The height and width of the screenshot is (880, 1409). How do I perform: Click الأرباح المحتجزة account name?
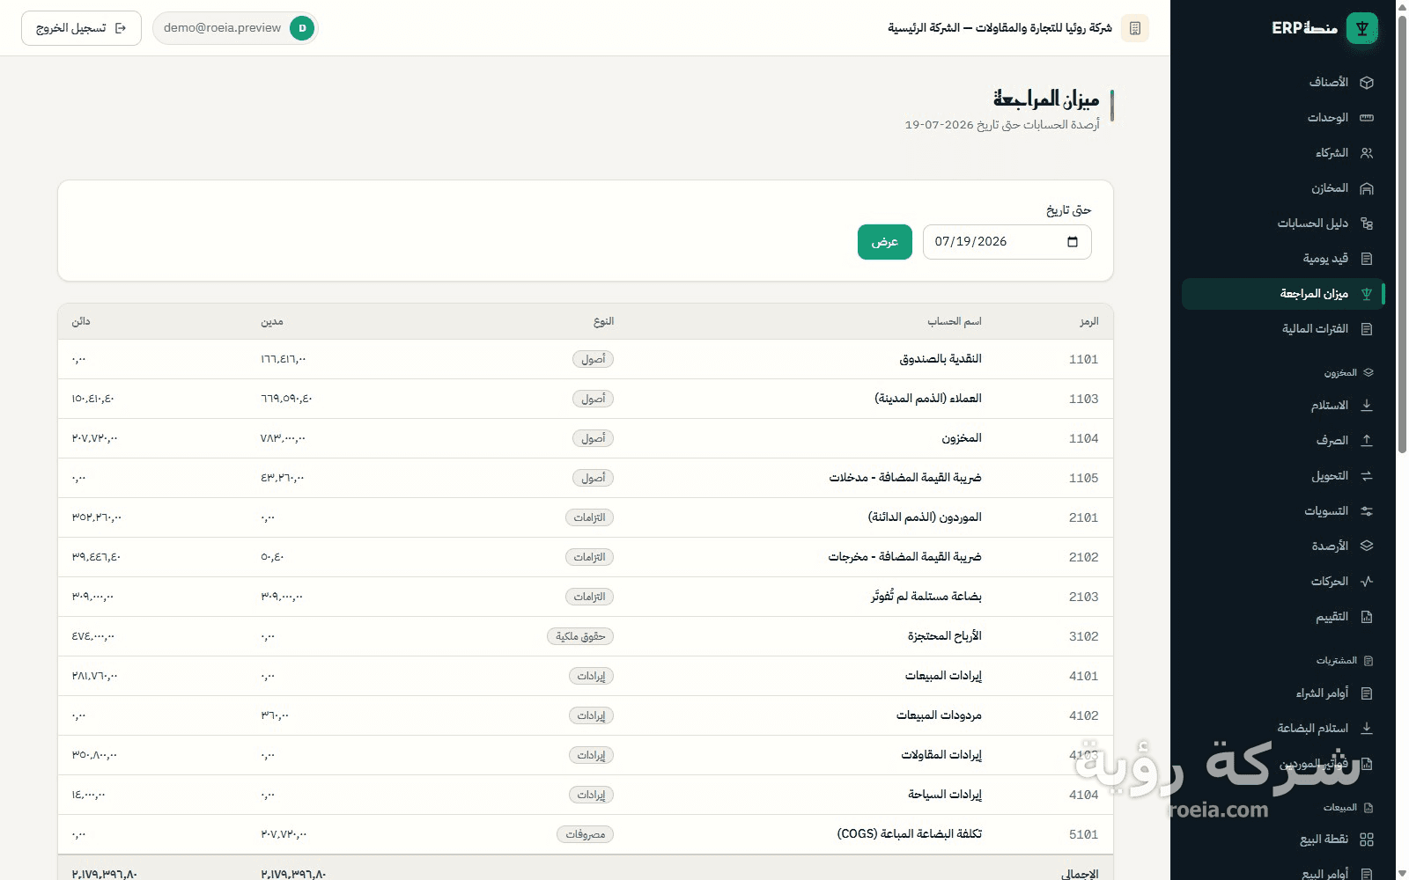[945, 636]
